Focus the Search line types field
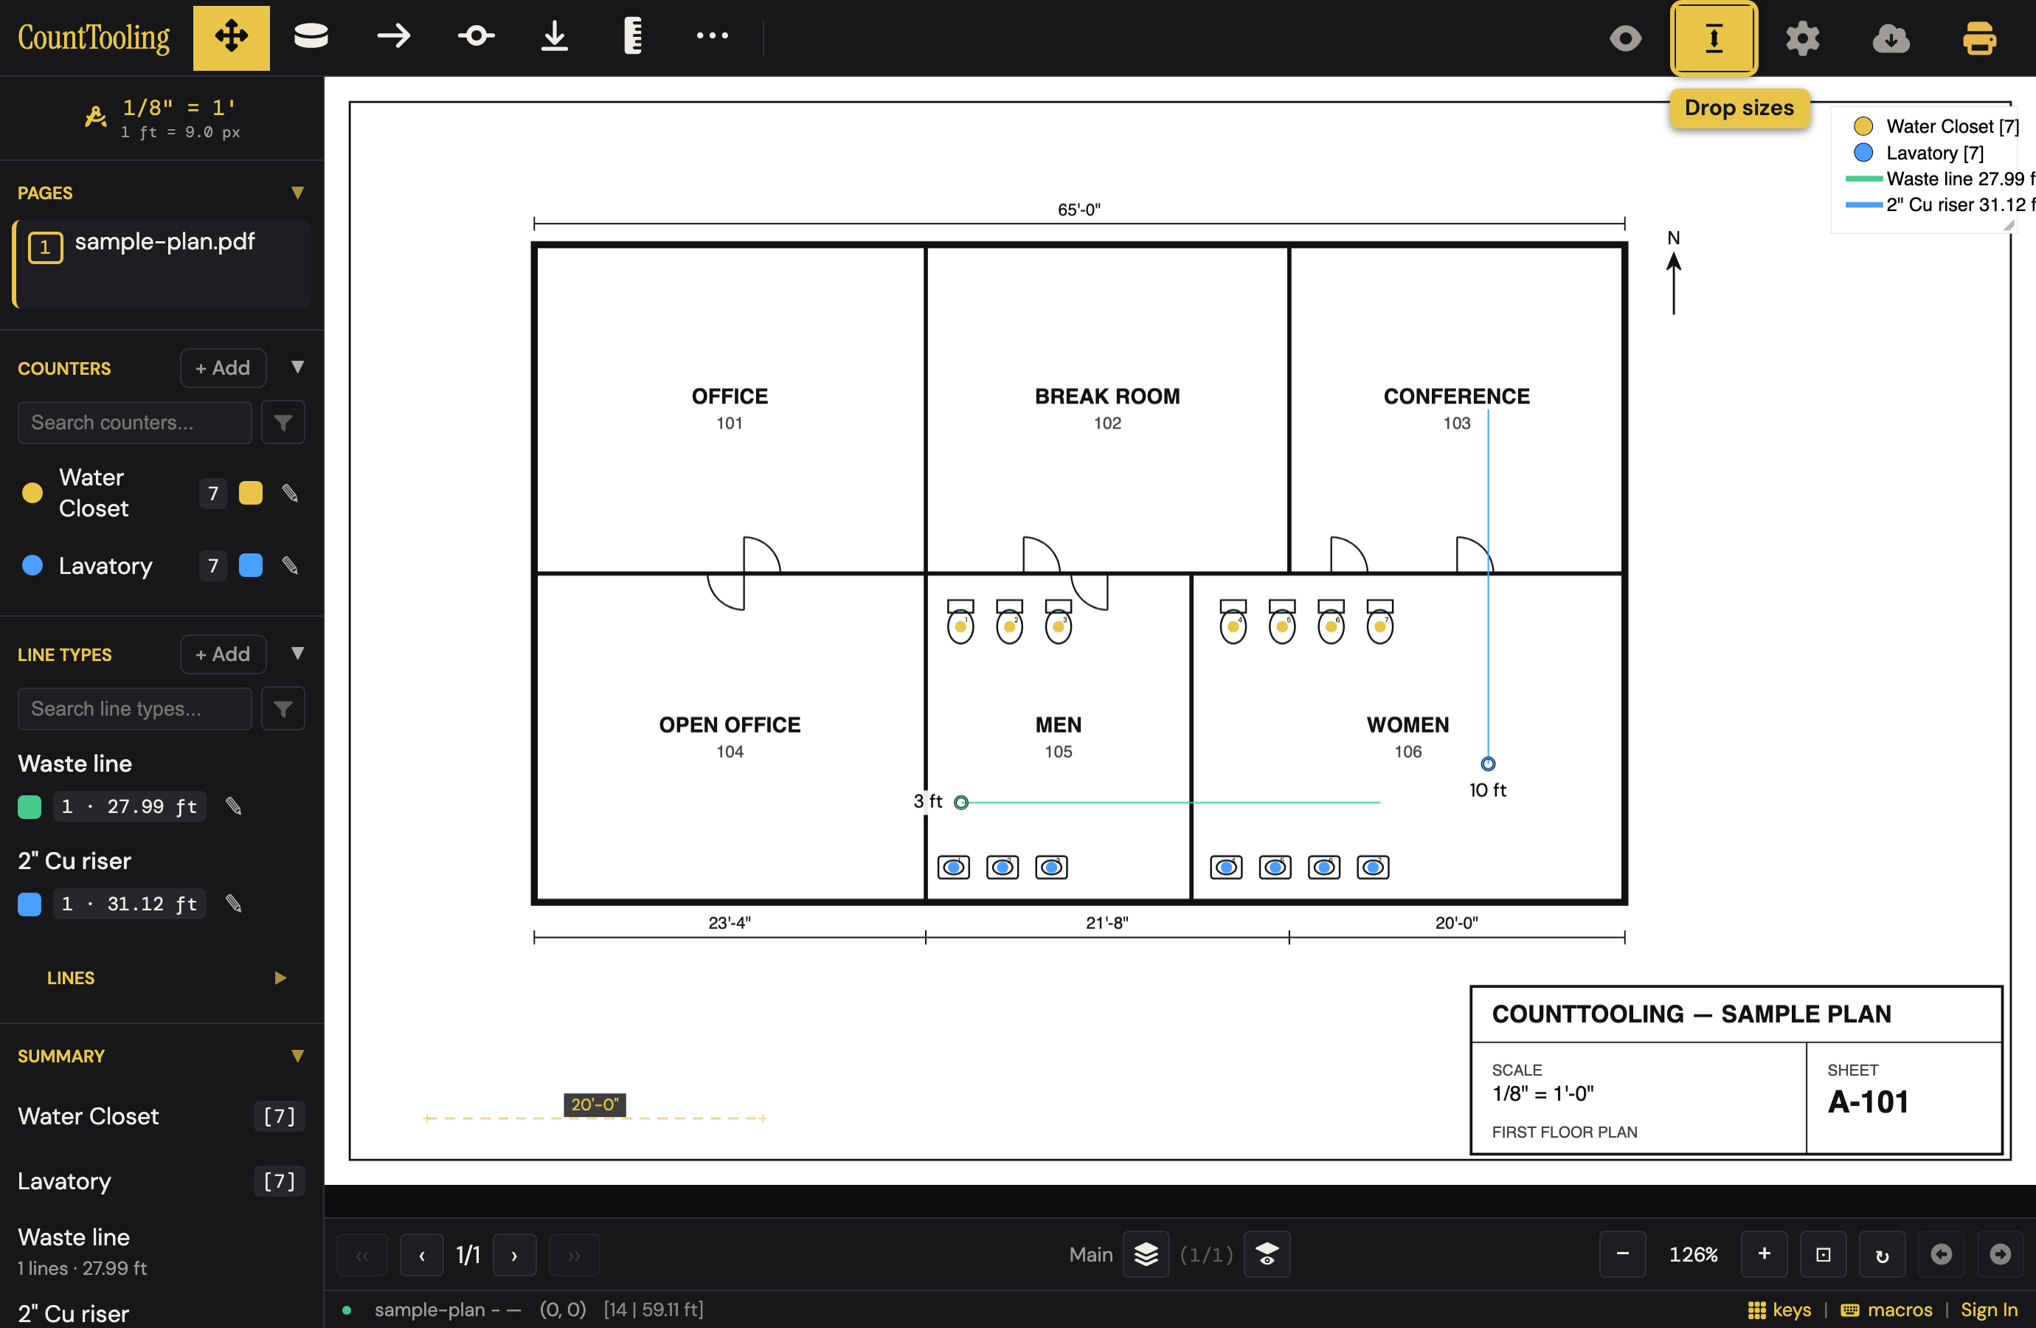Screen dimensions: 2036x1328 [x=135, y=708]
